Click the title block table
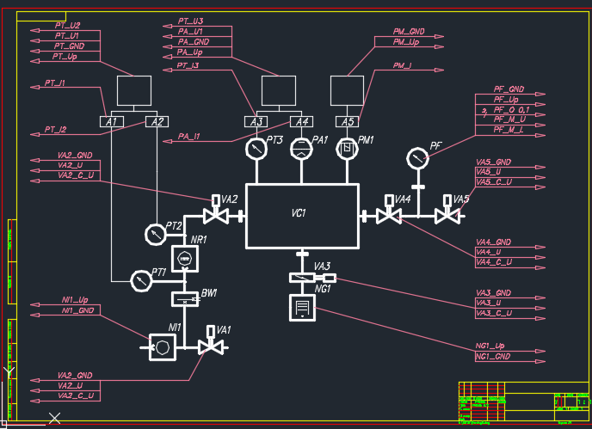This screenshot has width=592, height=429. coord(524,401)
